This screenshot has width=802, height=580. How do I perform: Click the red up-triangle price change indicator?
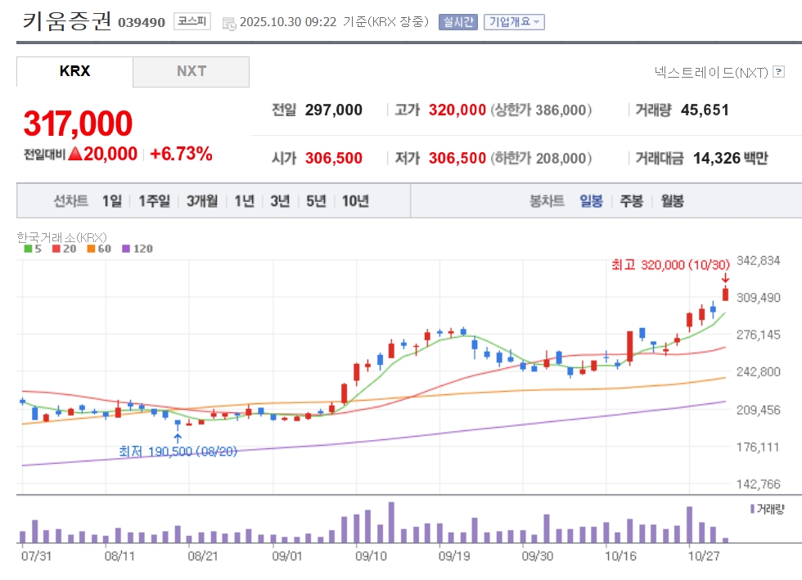click(x=74, y=154)
